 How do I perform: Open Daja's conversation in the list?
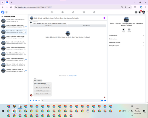pos(14,43)
